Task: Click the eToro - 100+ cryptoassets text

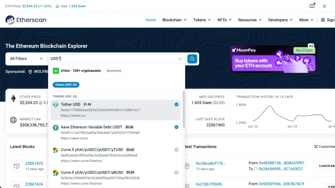Action: [81, 70]
